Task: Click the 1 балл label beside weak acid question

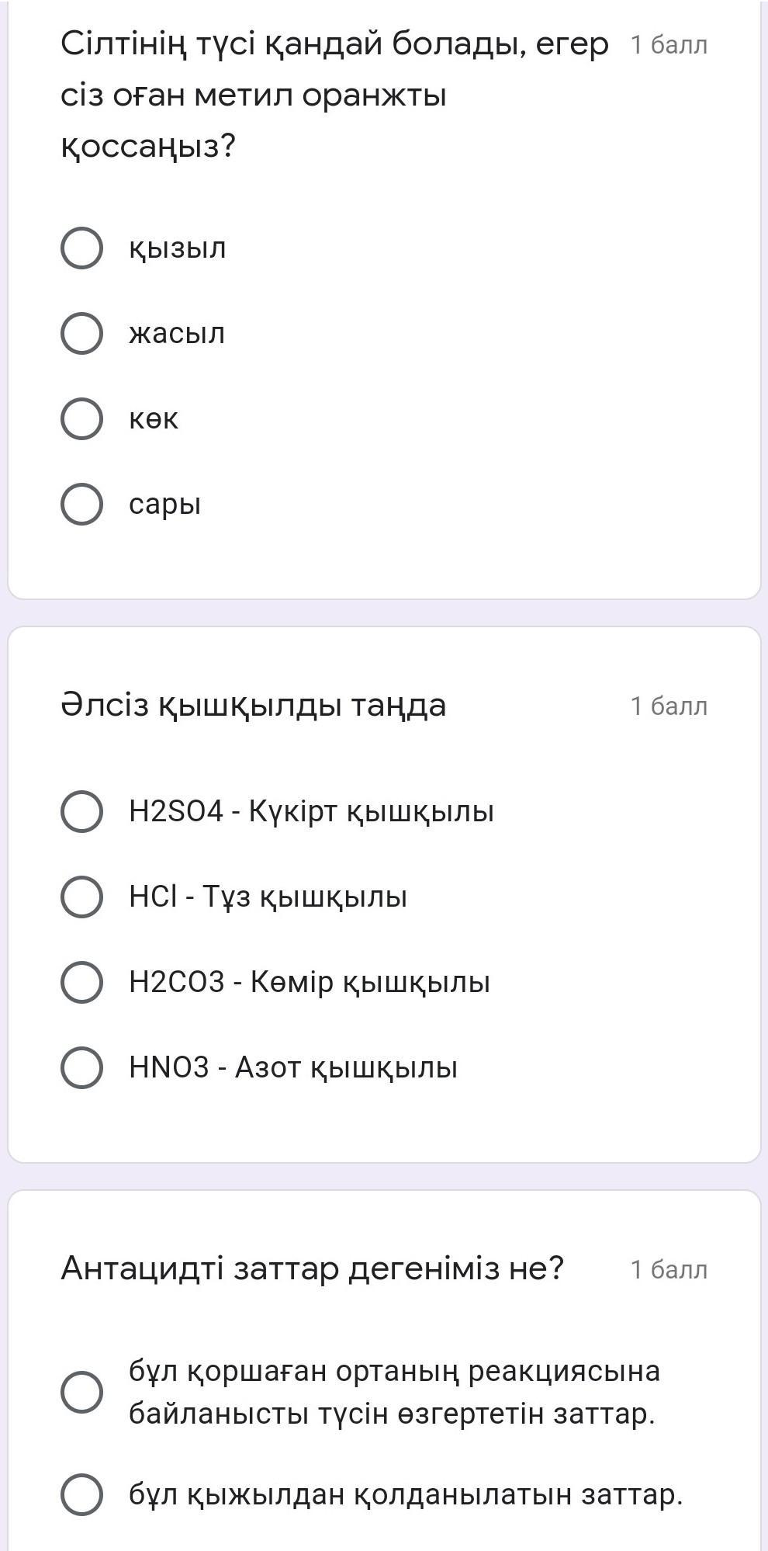Action: pyautogui.click(x=669, y=706)
